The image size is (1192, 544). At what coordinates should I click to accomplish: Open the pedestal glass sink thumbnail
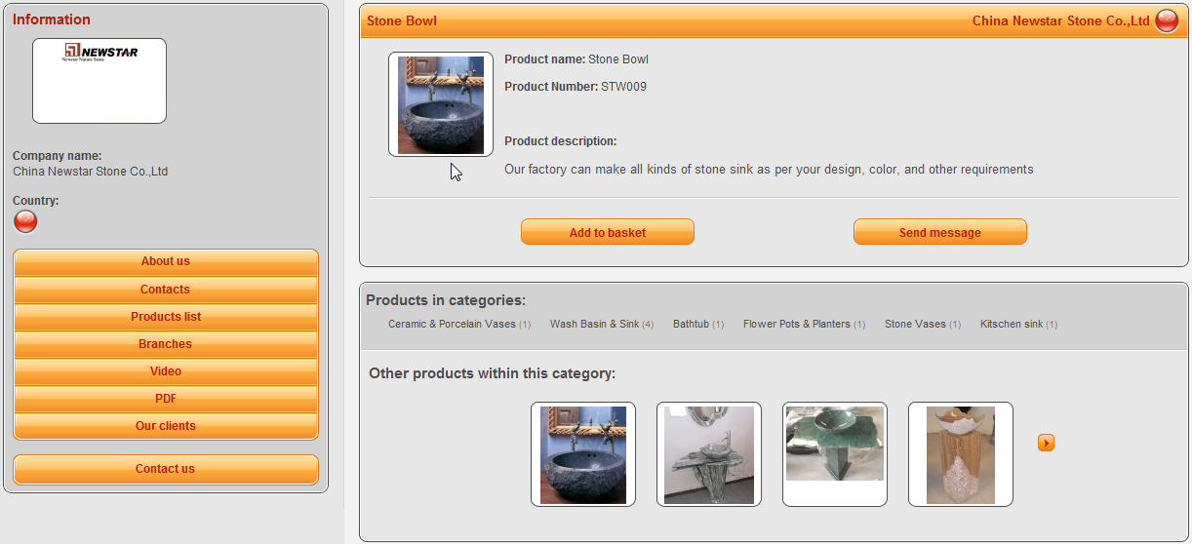click(x=709, y=454)
